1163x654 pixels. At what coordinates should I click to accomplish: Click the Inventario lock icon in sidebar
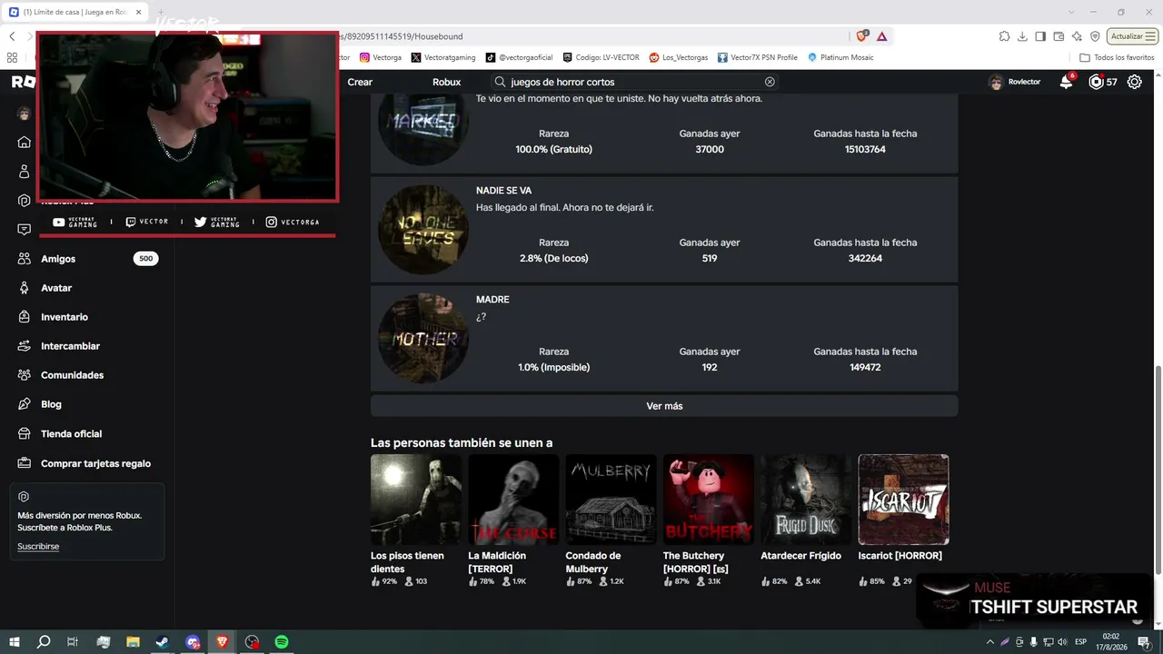25,317
